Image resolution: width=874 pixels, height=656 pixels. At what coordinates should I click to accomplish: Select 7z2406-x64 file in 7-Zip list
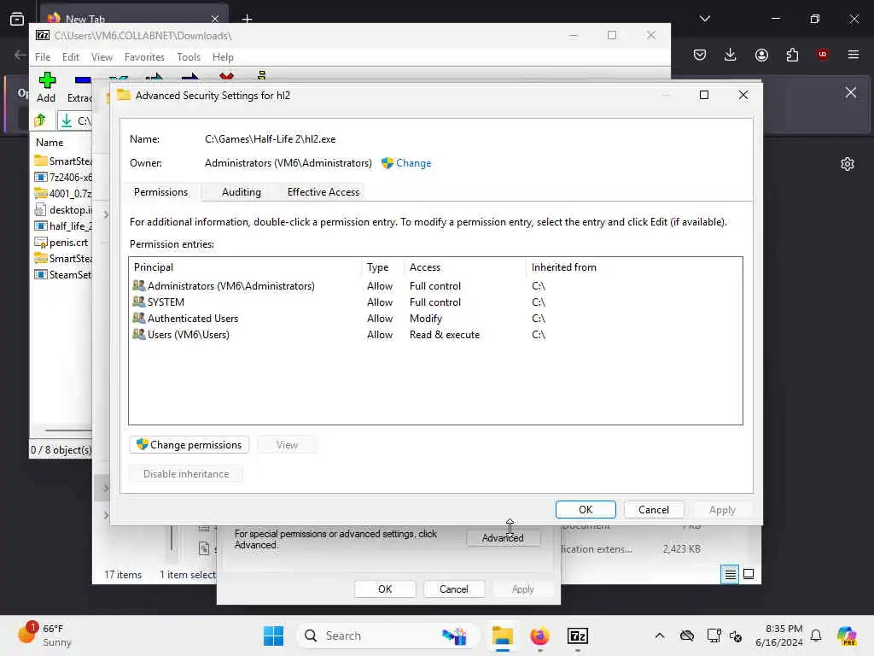(63, 178)
